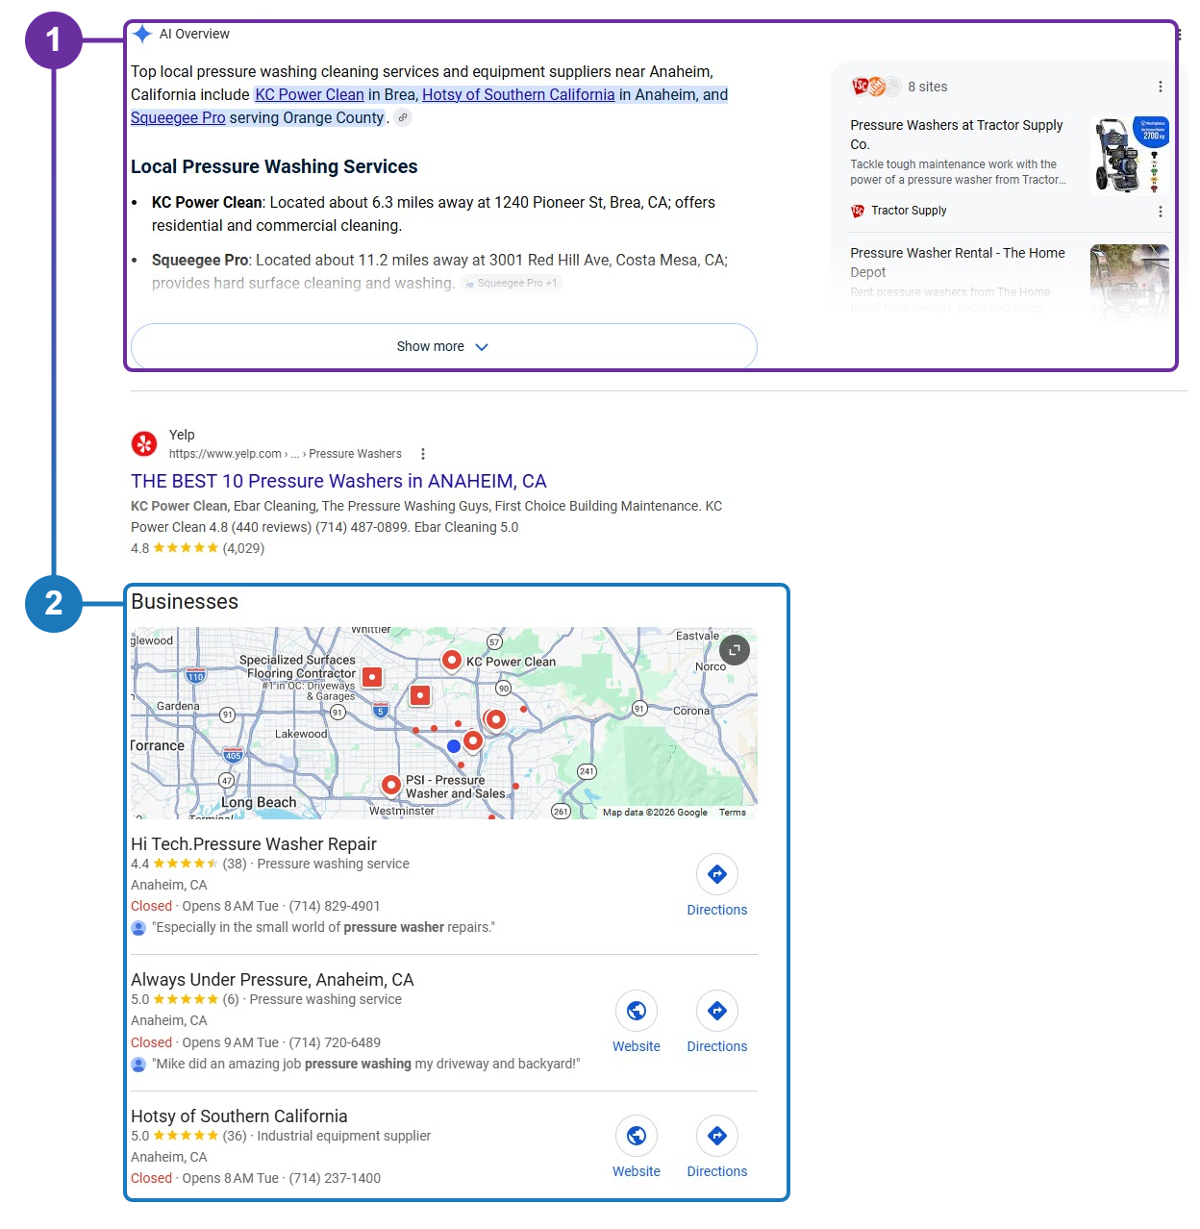Screen dimensions: 1200x1229
Task: Click the Home Depot pressure washing thumbnail
Action: 1130,281
